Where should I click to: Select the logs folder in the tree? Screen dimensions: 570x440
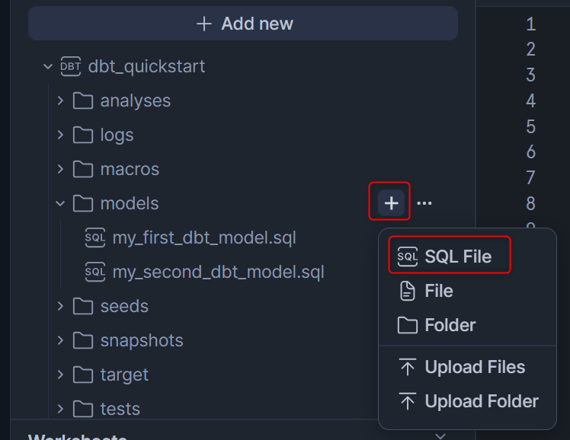point(117,135)
